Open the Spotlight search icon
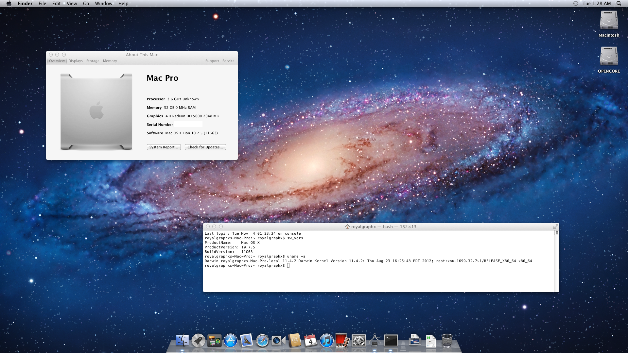 (619, 3)
